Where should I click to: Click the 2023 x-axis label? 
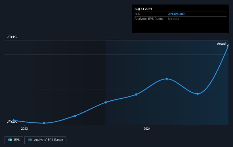(24, 129)
